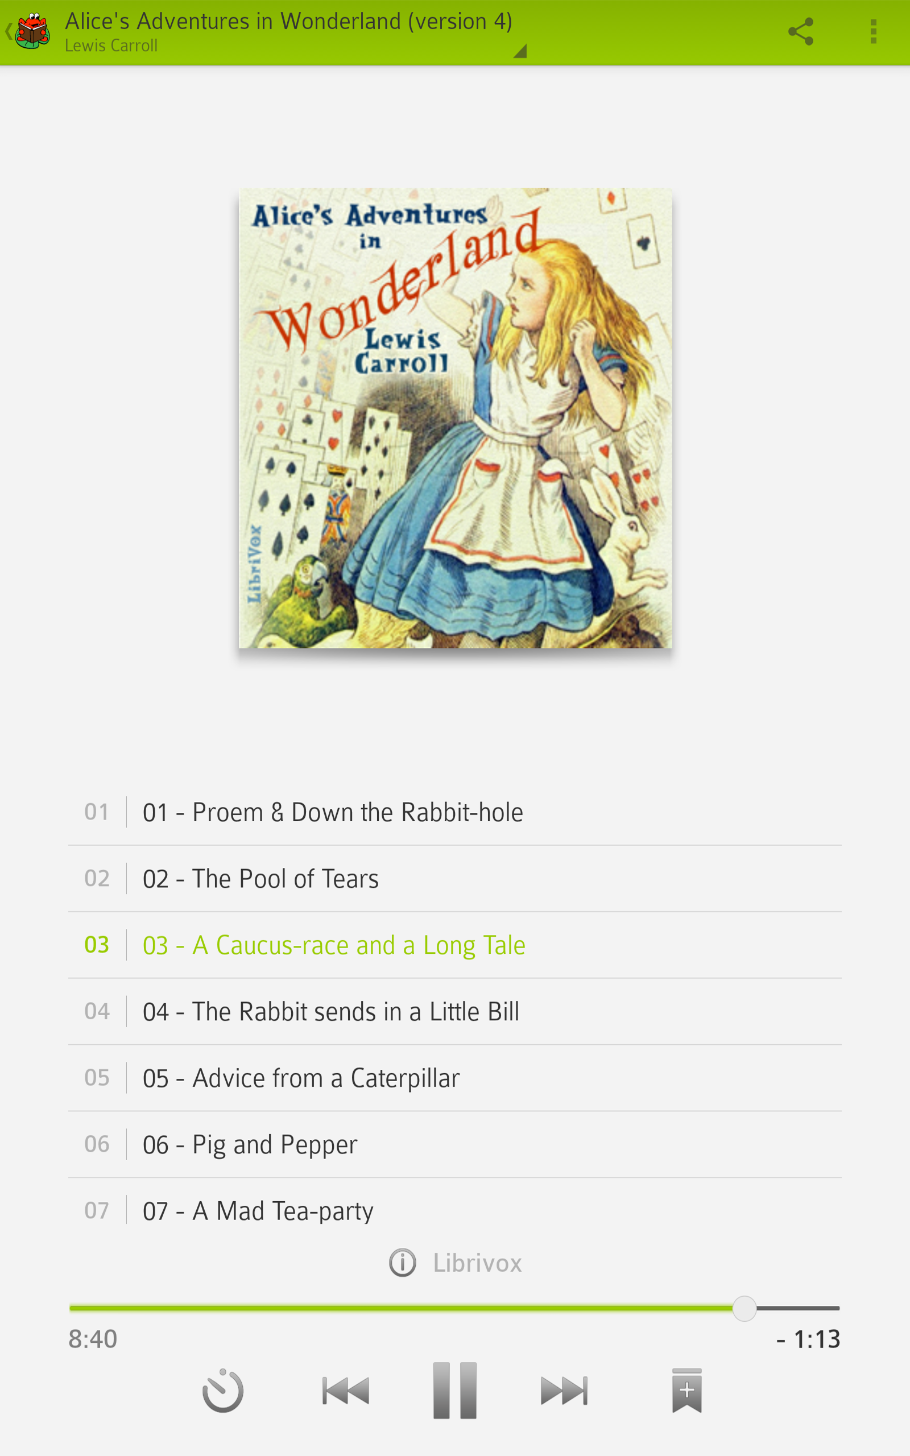Image resolution: width=910 pixels, height=1456 pixels.
Task: Select chapter 03 A Caucus-race and a Long Tale
Action: click(x=455, y=945)
